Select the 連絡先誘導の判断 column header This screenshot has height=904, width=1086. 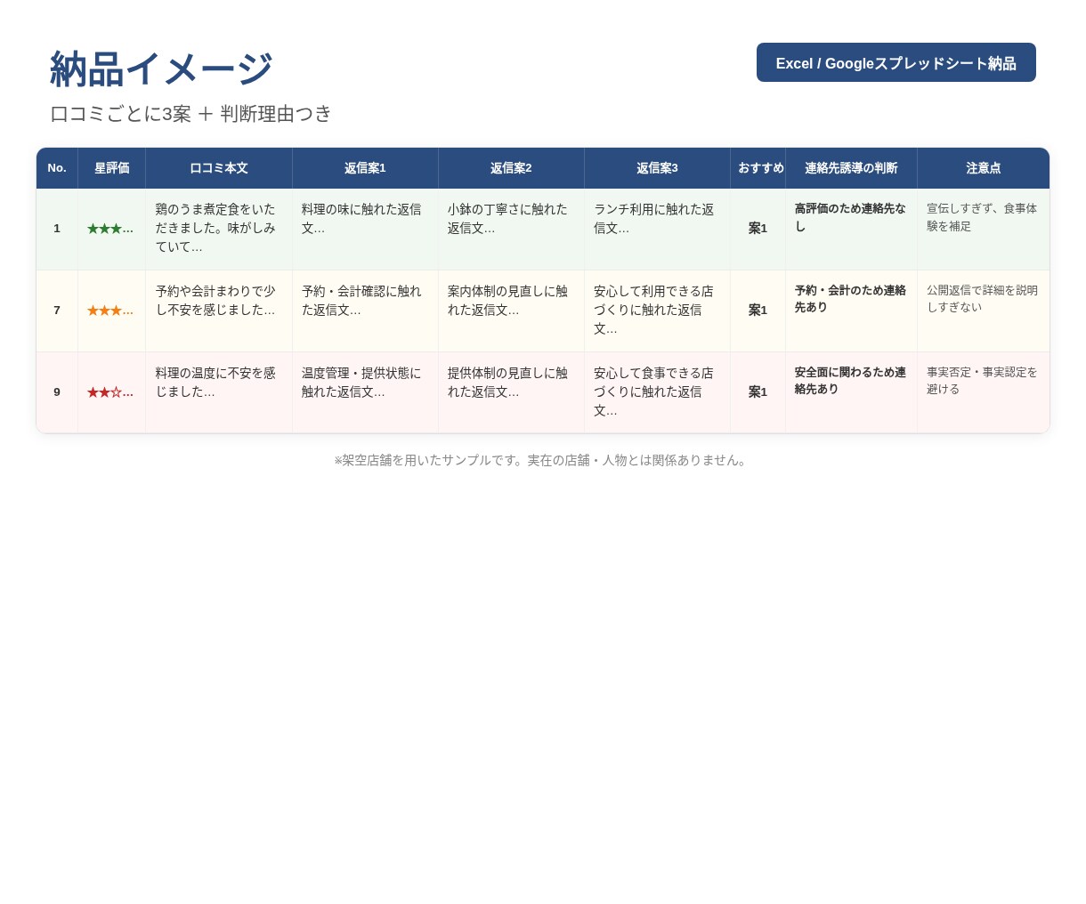coord(851,168)
